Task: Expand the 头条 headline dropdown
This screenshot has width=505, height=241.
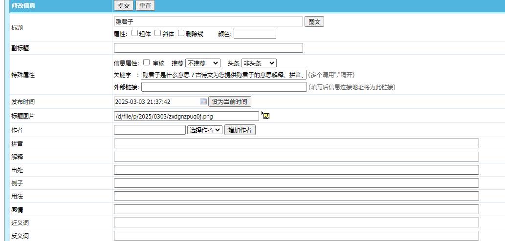Action: 259,63
